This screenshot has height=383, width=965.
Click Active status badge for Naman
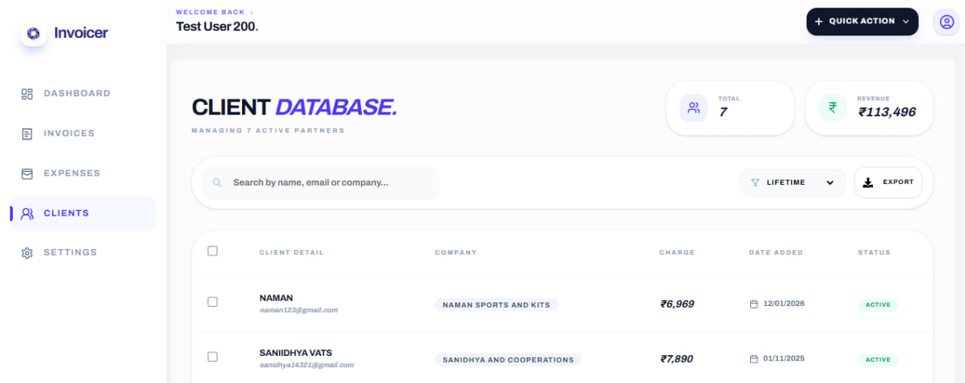(x=878, y=305)
